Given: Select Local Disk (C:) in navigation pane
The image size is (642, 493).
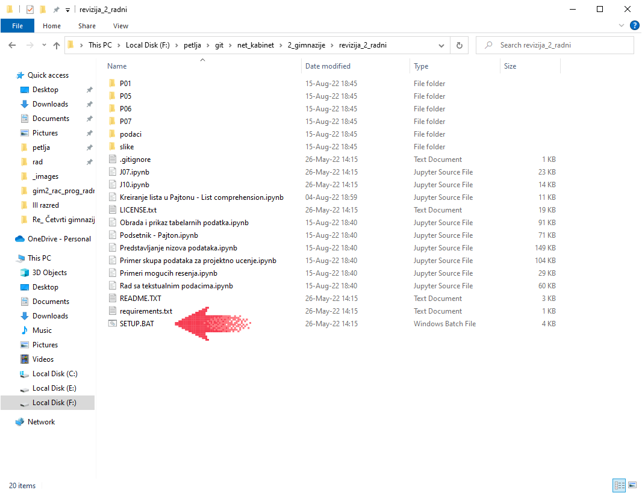Looking at the screenshot, I should (x=55, y=374).
